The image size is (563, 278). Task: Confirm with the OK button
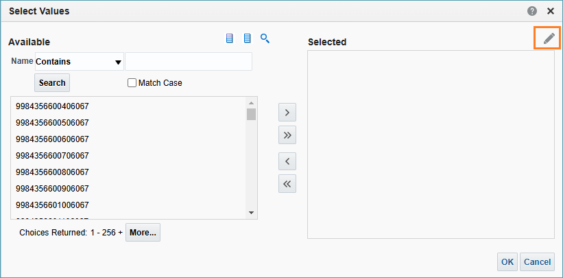(507, 262)
